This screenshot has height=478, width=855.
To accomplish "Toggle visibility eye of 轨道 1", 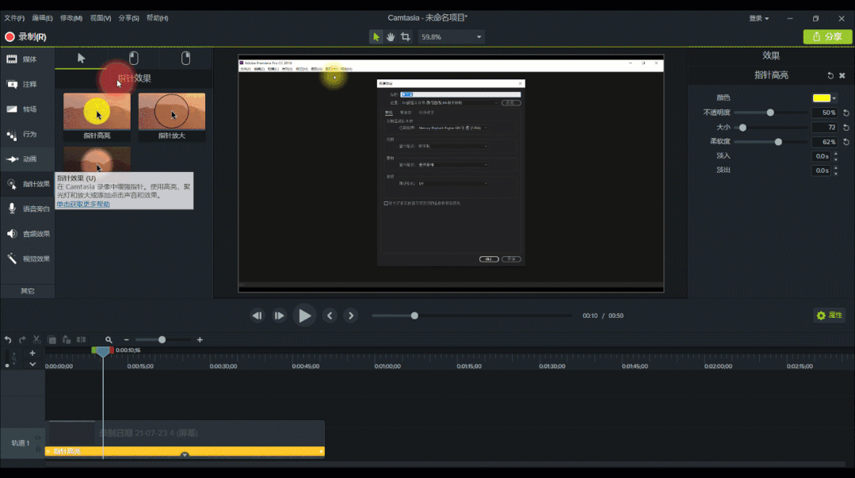I will (x=37, y=438).
